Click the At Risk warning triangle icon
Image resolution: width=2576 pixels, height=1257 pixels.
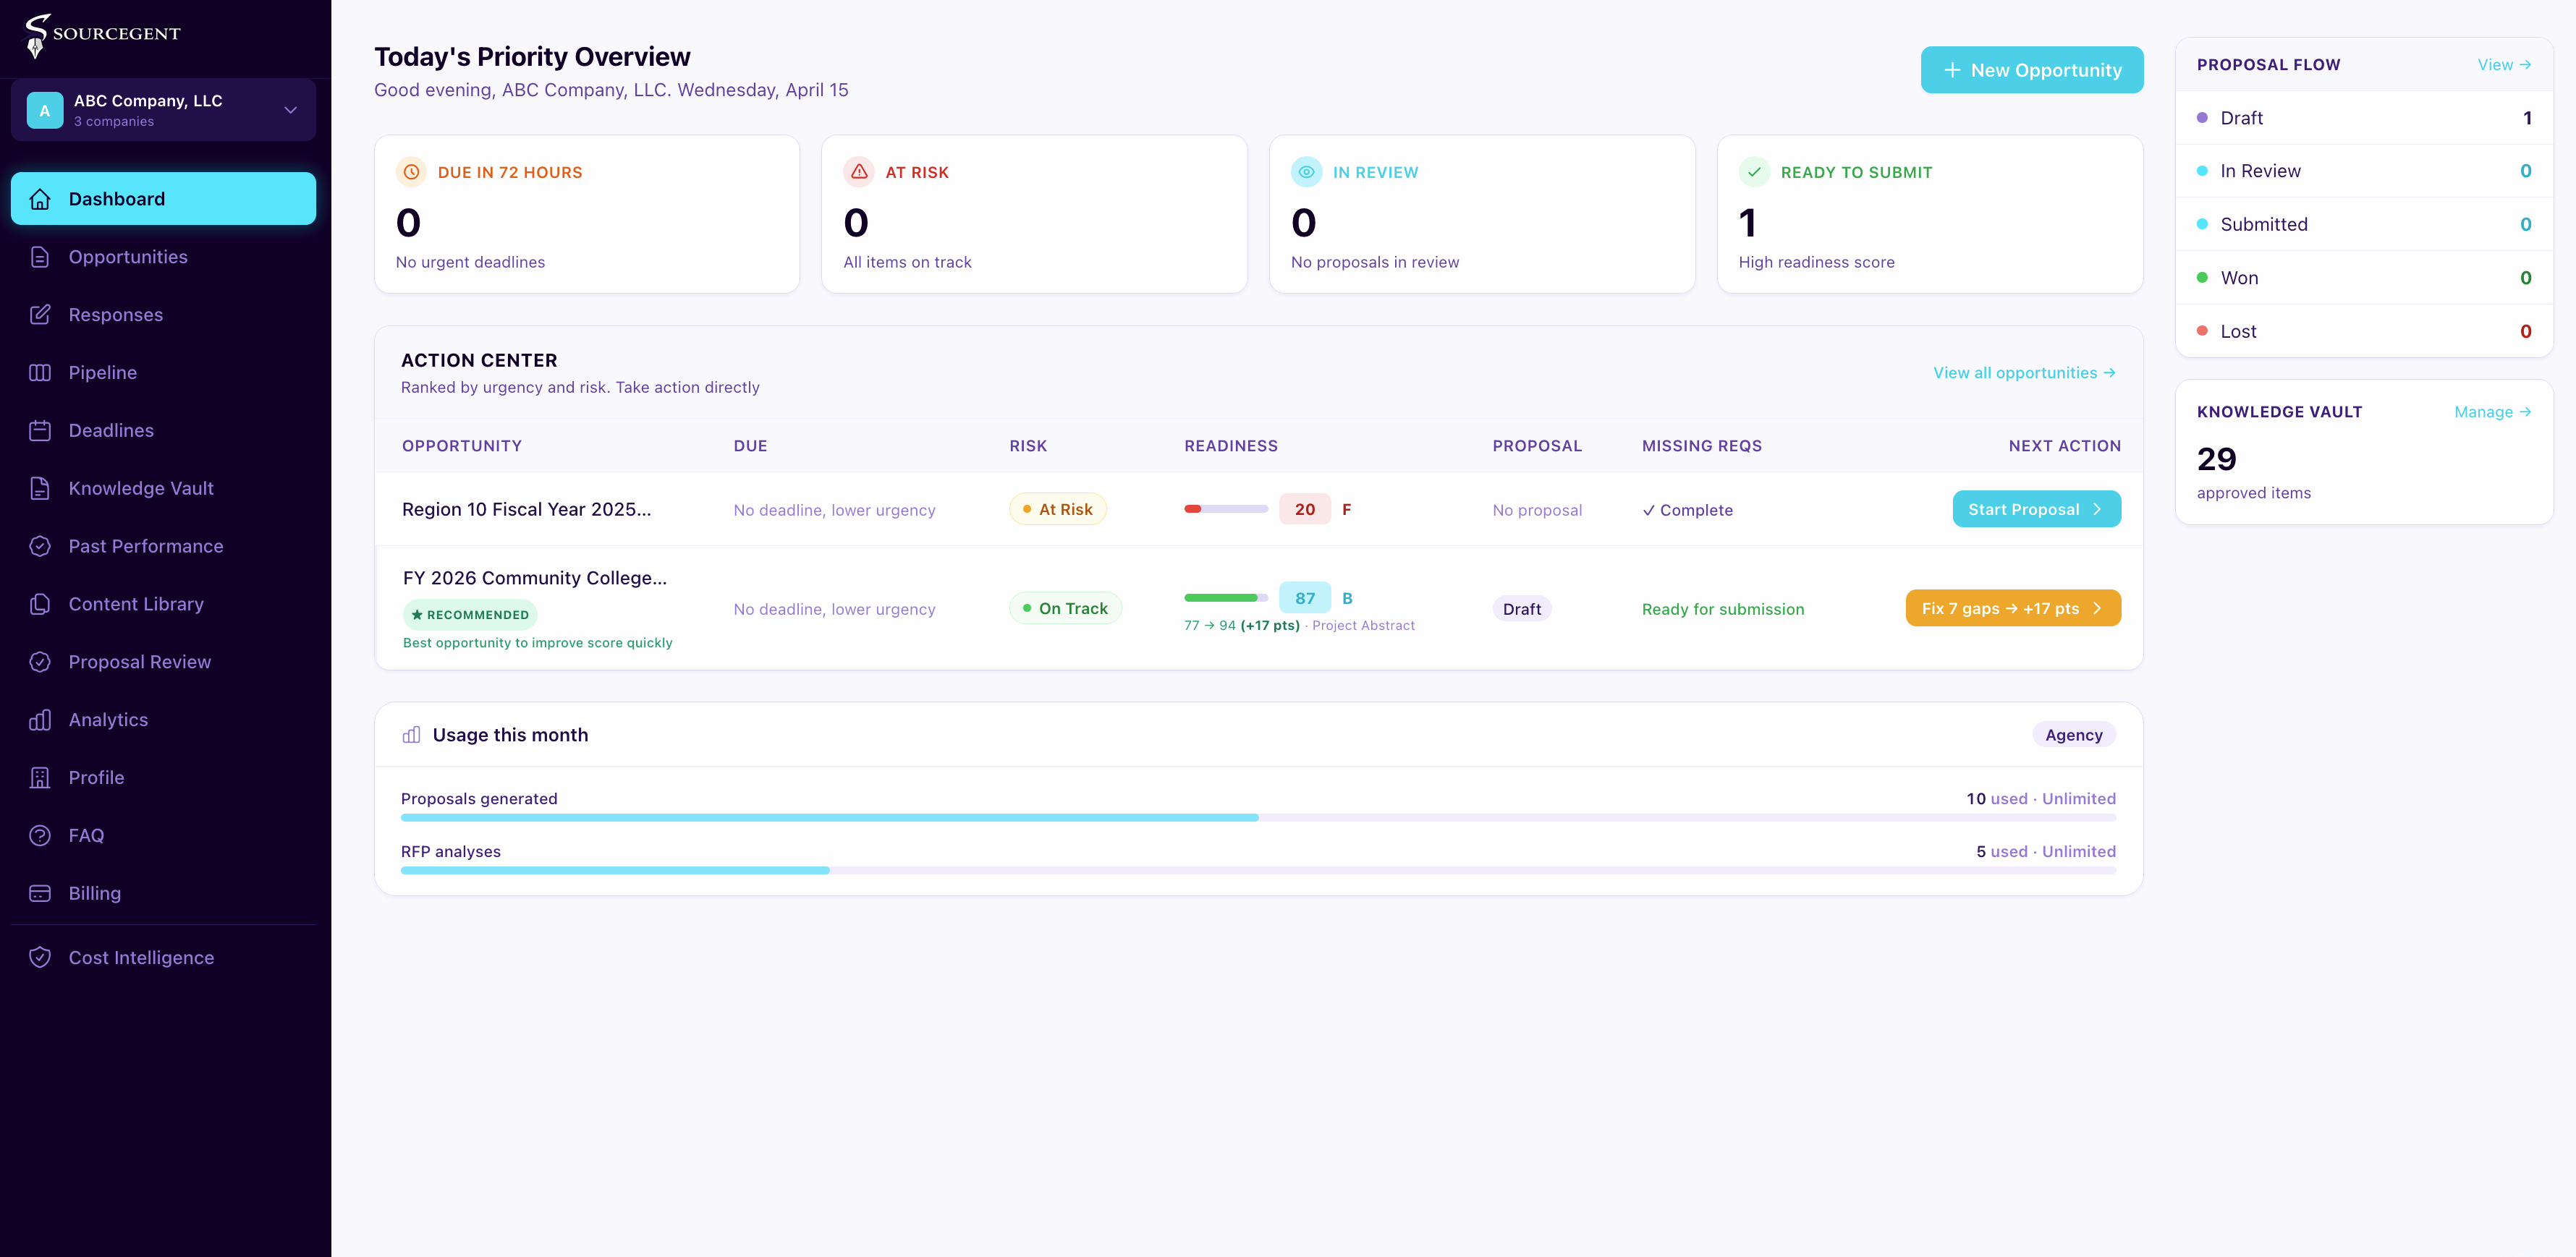pos(858,172)
